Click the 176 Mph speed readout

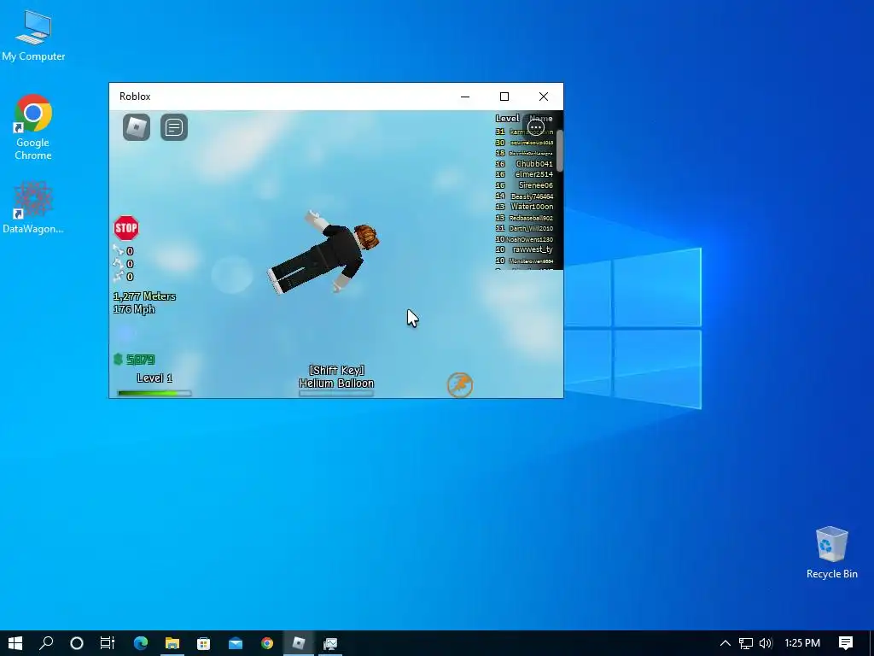tap(134, 309)
